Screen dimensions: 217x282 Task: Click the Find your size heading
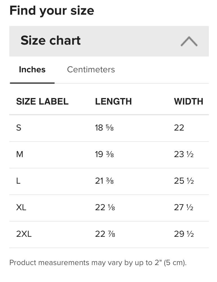(x=52, y=11)
